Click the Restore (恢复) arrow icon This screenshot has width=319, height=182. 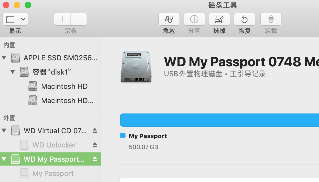[x=244, y=19]
